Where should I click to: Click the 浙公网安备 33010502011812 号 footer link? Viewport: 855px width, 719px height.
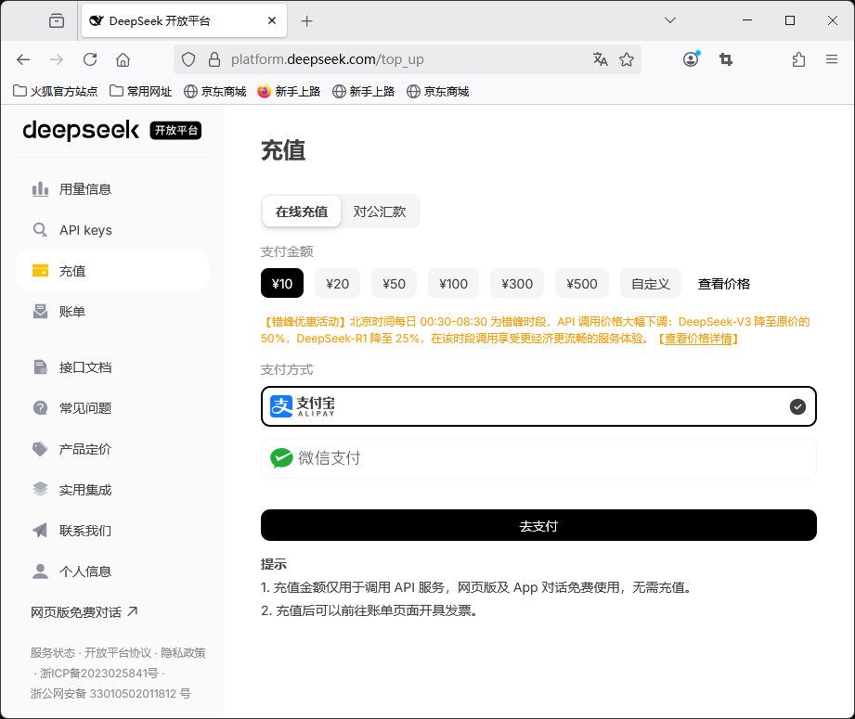coord(110,693)
